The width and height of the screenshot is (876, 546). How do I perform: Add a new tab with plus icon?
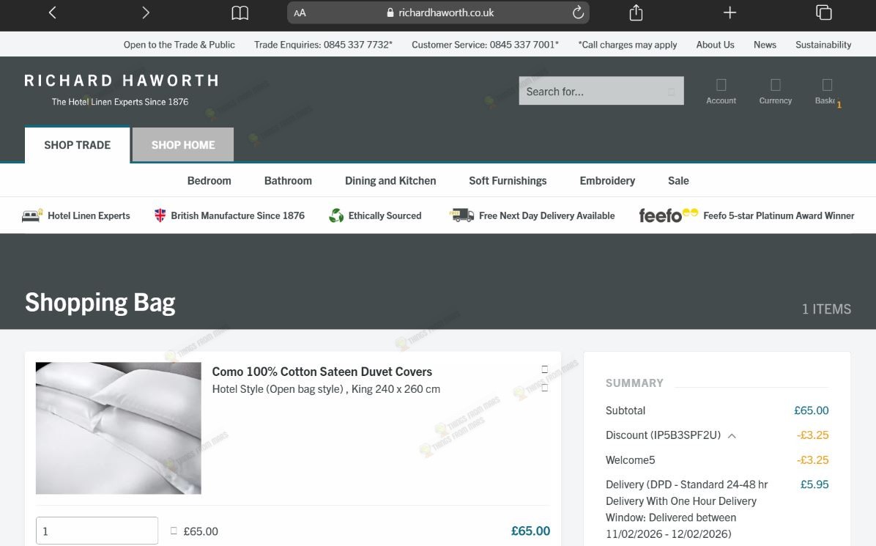tap(730, 12)
